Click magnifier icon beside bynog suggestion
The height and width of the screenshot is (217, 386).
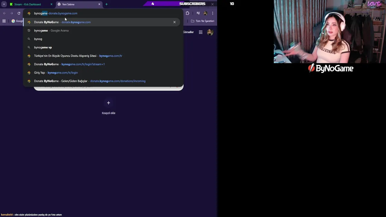(x=29, y=39)
